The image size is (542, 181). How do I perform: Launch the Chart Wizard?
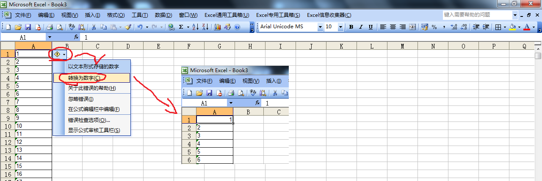coord(218,27)
